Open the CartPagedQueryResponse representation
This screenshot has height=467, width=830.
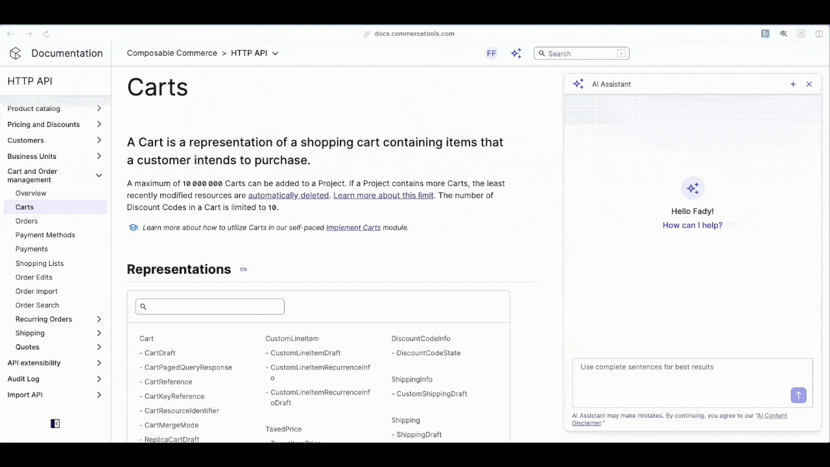(x=188, y=367)
